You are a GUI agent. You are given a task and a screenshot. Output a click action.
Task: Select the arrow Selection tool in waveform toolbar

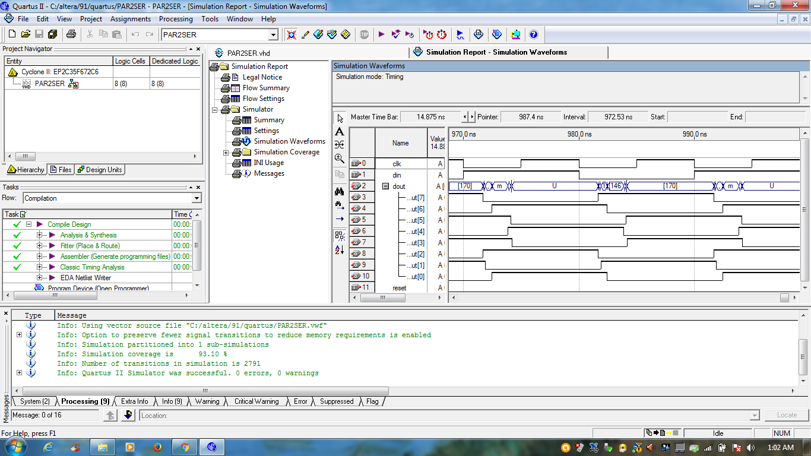pyautogui.click(x=340, y=118)
